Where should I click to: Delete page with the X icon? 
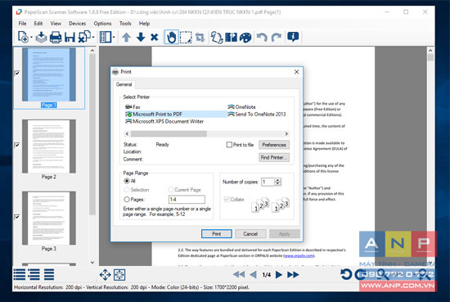[x=155, y=38]
